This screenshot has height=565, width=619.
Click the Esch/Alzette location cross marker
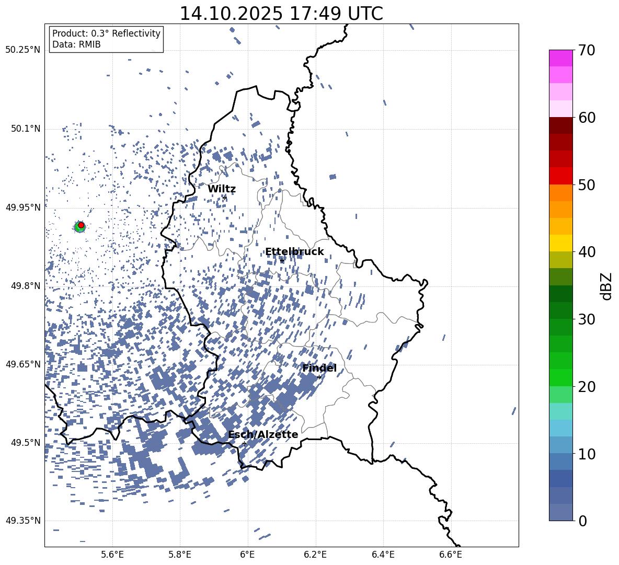tap(244, 443)
